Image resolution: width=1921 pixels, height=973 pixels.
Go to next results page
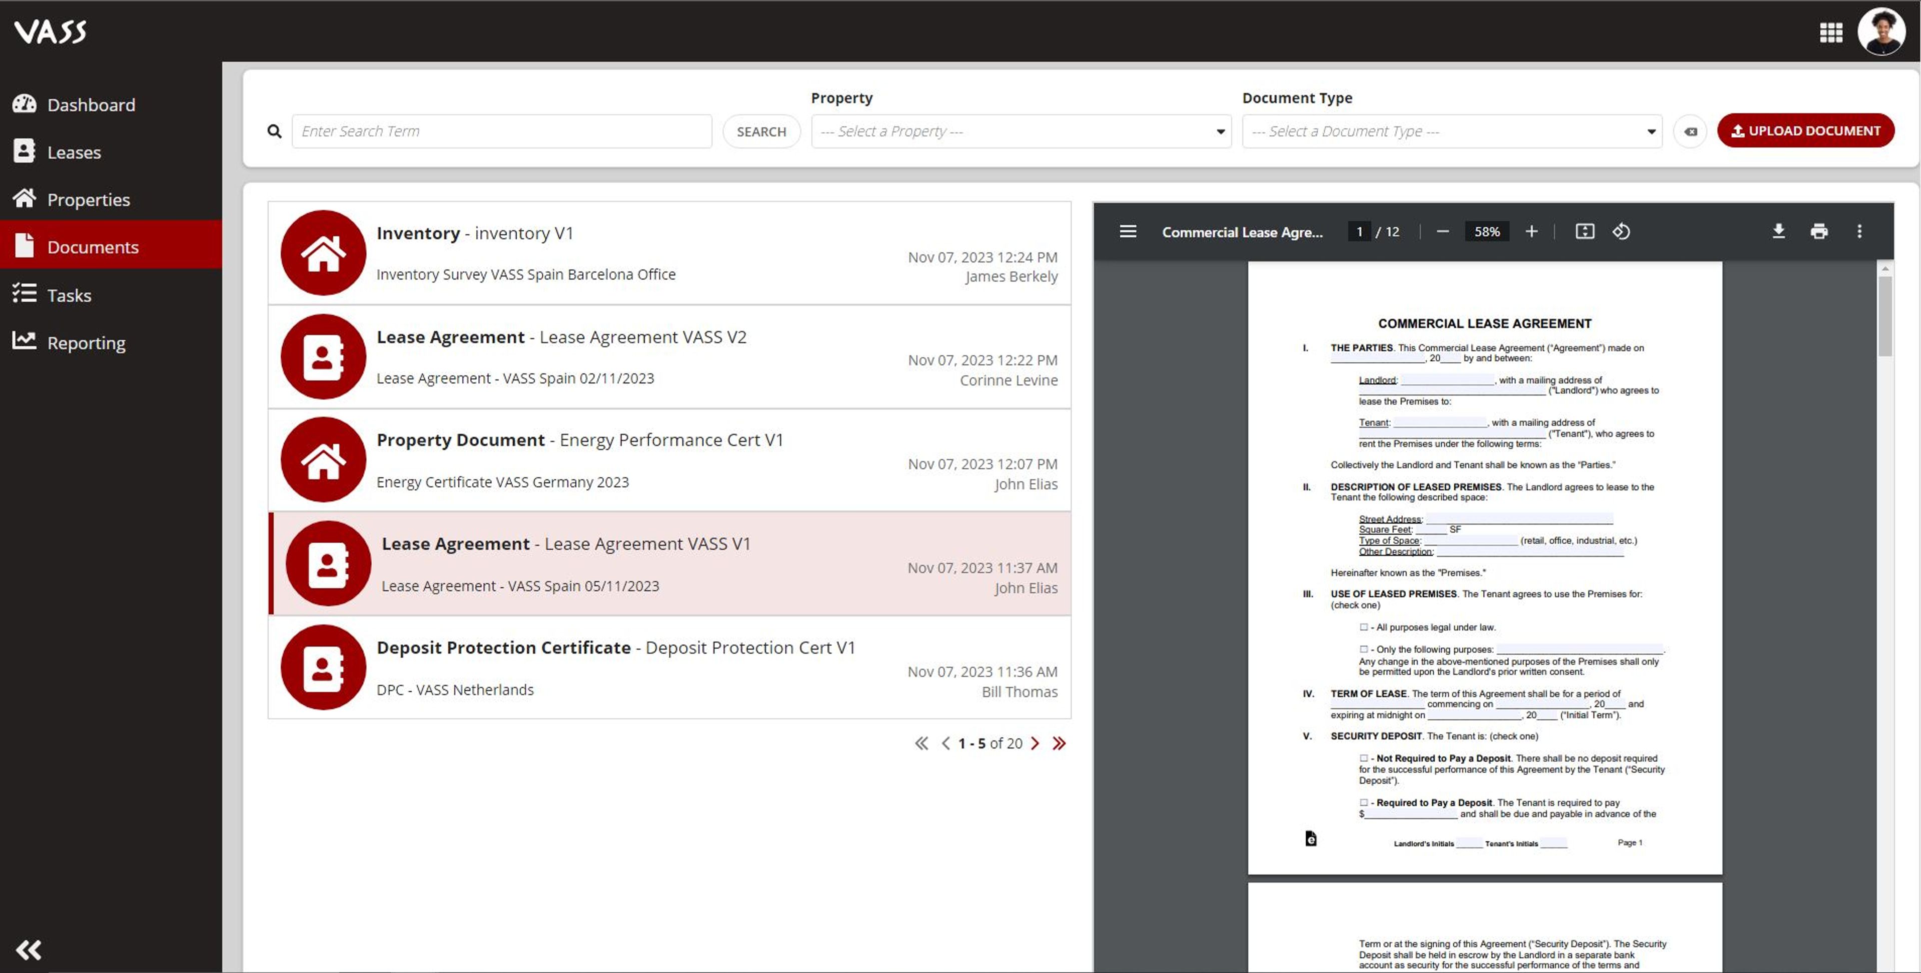click(x=1035, y=743)
